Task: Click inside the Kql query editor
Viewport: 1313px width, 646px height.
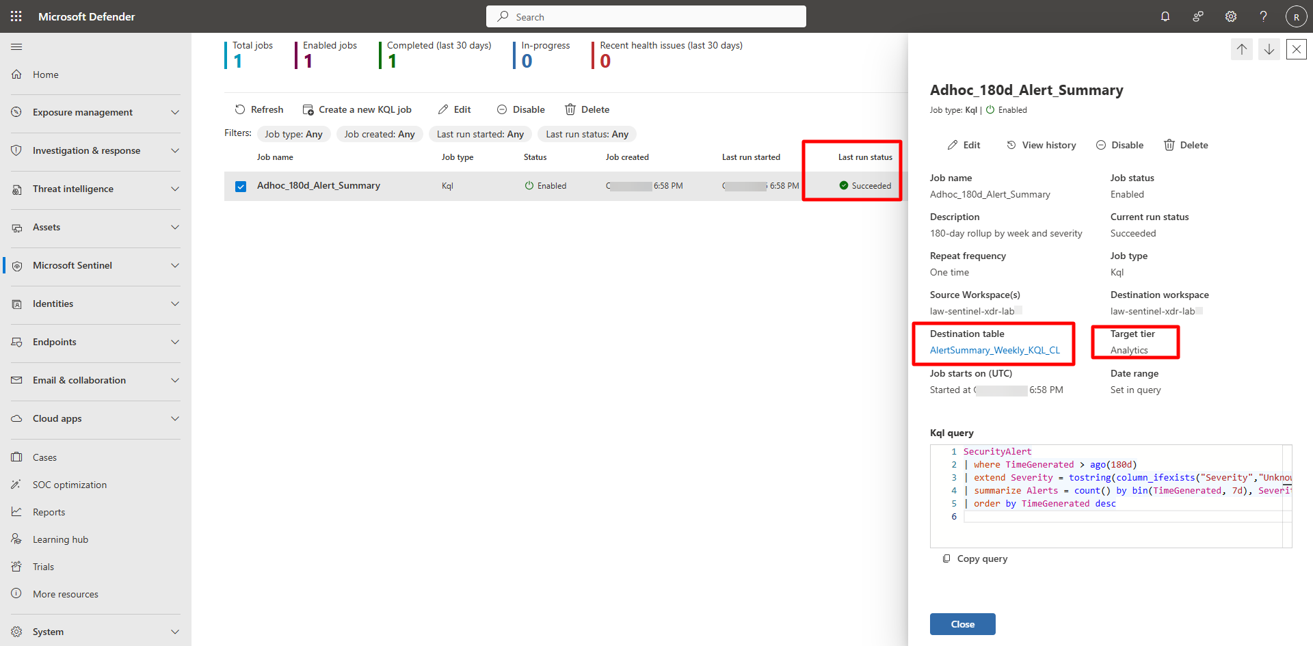Action: (1111, 496)
